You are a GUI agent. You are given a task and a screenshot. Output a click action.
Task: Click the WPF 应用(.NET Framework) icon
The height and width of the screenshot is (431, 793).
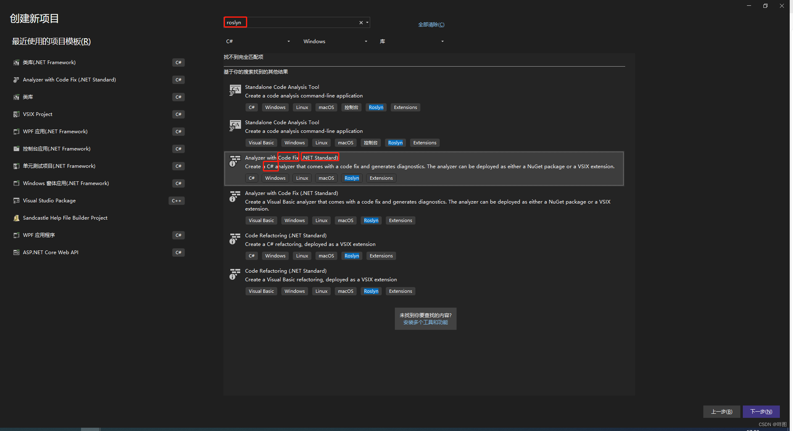coord(16,132)
